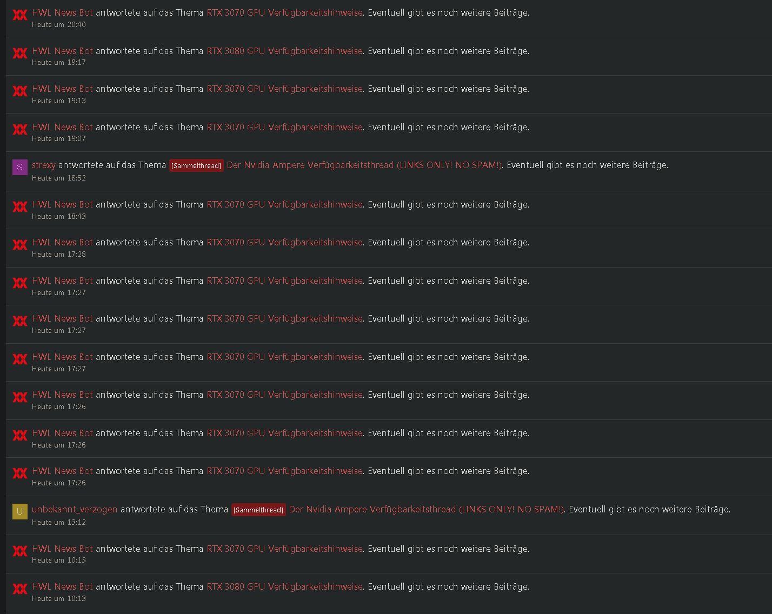The image size is (772, 614).
Task: Open RTX 3080 GPU Verfügbarkeitshinweise thread from 19:17
Action: (284, 51)
